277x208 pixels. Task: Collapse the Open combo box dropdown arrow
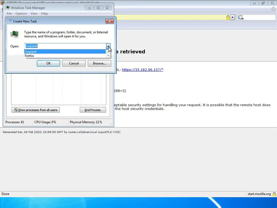108,46
